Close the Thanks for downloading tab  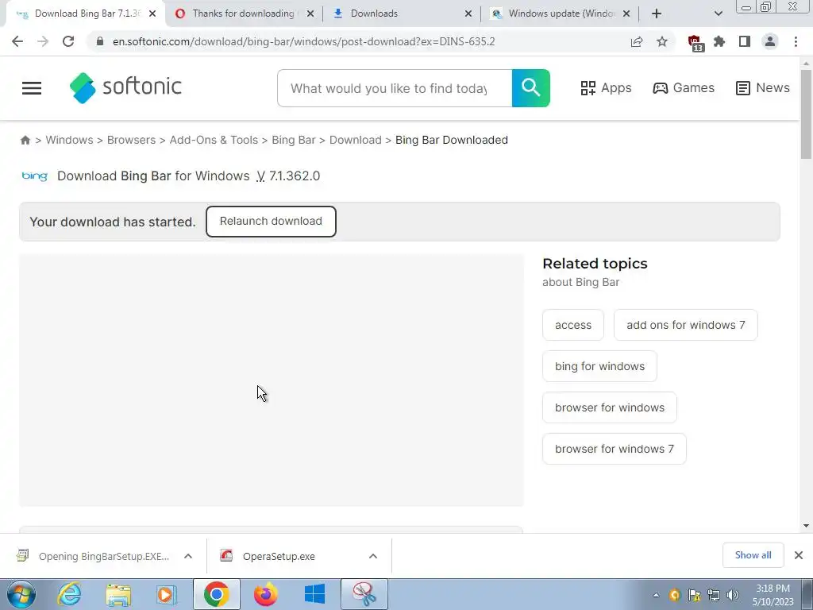[310, 14]
